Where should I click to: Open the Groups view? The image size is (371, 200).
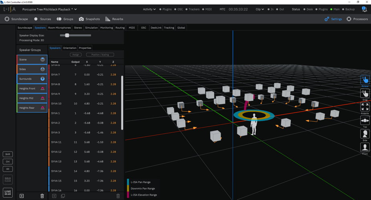click(65, 19)
